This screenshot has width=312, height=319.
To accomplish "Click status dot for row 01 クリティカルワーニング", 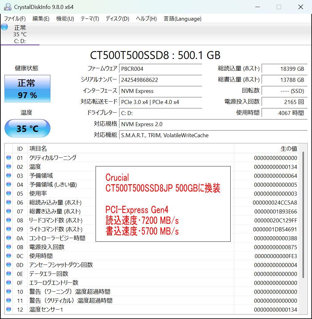I will (x=9, y=158).
